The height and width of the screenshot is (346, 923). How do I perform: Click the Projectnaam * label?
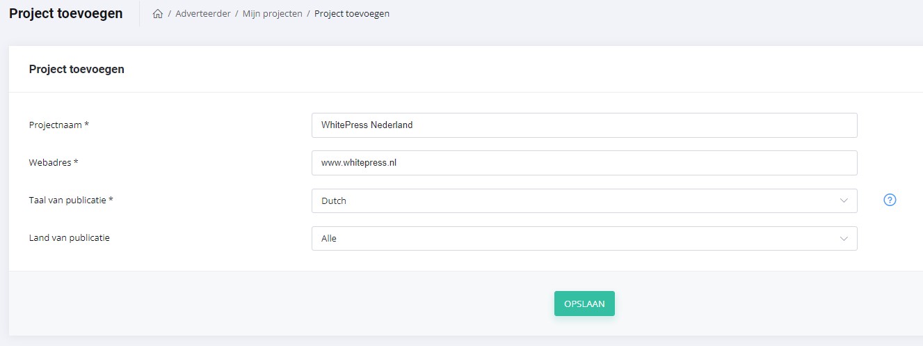pos(59,125)
